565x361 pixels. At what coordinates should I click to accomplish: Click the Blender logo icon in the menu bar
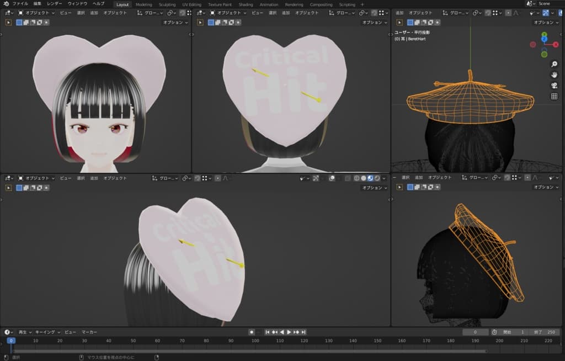click(6, 4)
